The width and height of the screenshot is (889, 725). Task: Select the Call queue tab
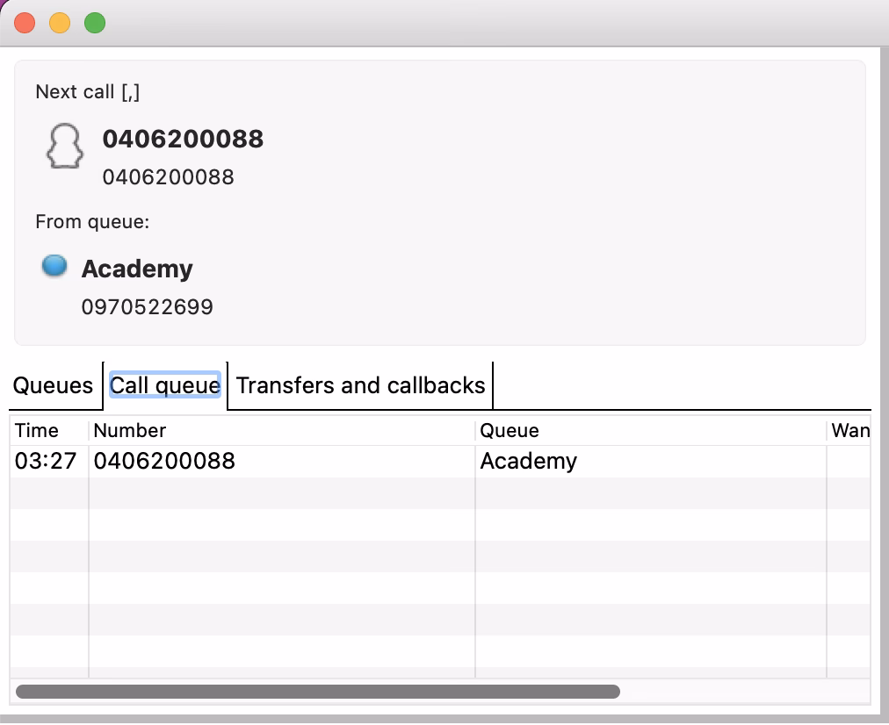[x=163, y=384]
